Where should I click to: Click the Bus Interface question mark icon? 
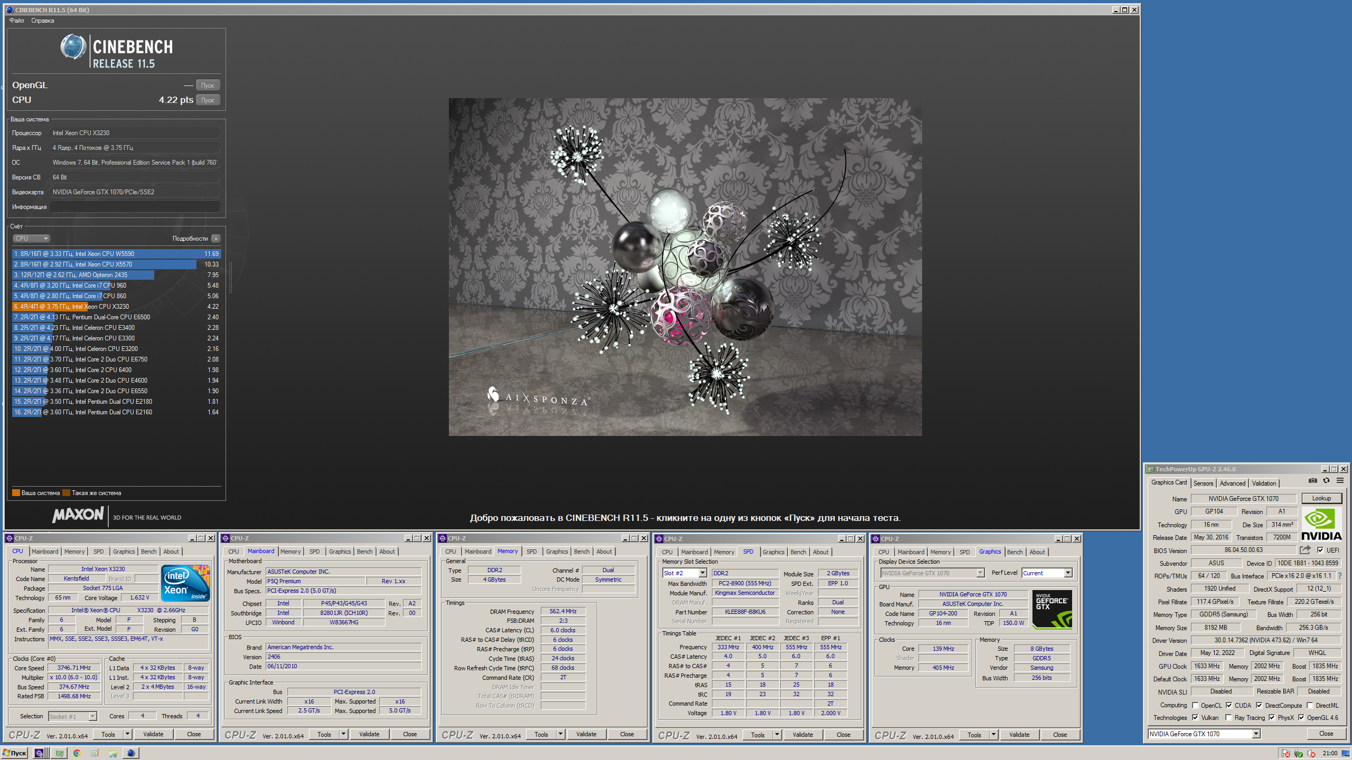point(1339,576)
